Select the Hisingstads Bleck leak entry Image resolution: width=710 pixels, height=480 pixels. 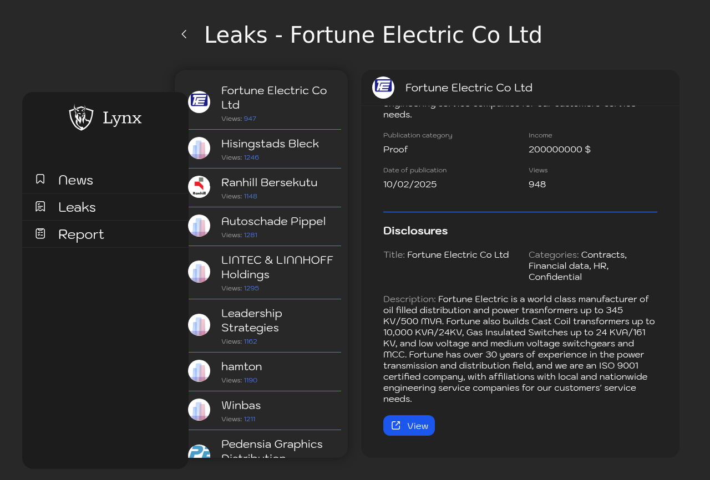[265, 149]
